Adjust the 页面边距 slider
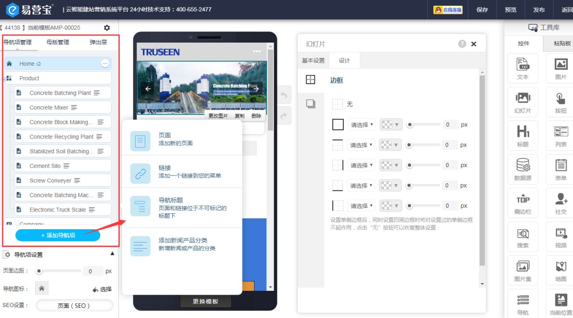The height and width of the screenshot is (318, 573). (40, 271)
